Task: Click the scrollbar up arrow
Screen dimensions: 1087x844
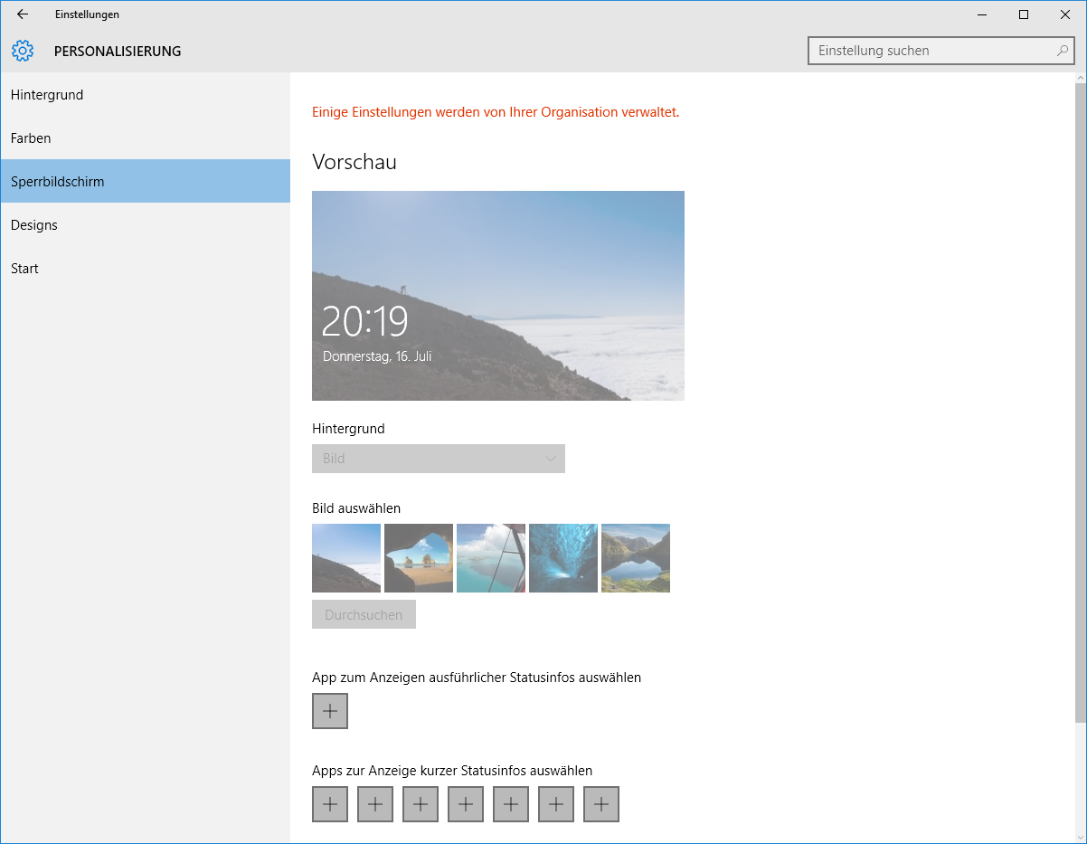Action: [x=1080, y=79]
